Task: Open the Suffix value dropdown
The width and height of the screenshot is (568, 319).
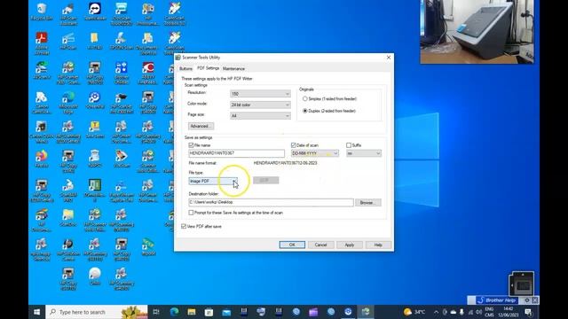Action: [x=364, y=153]
